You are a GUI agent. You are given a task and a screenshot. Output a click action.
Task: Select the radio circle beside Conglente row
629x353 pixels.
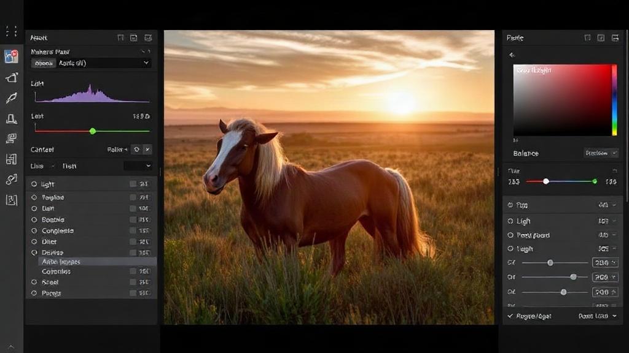point(34,231)
